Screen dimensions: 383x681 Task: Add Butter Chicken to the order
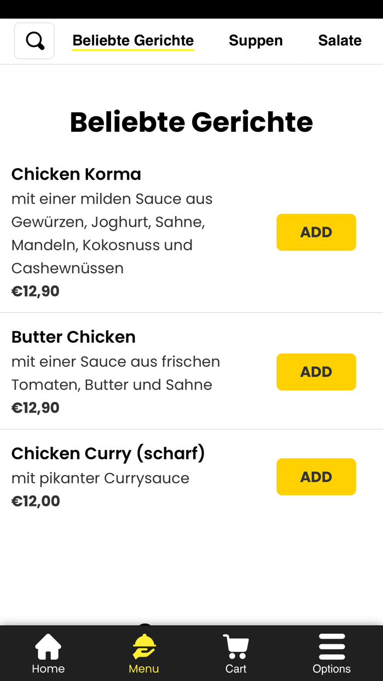tap(316, 372)
